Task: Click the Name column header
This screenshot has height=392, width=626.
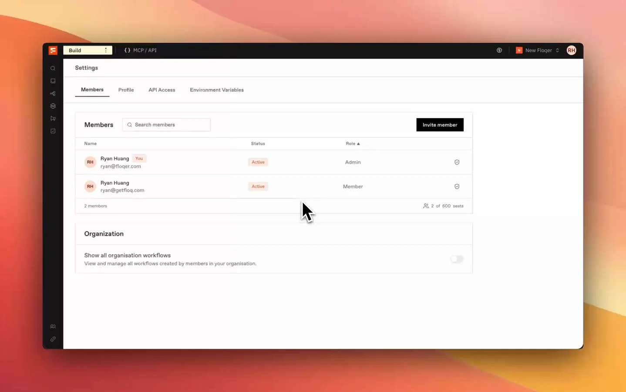Action: coord(91,144)
